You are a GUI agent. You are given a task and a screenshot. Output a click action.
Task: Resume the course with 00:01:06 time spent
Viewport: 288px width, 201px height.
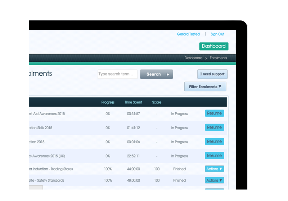click(x=214, y=141)
